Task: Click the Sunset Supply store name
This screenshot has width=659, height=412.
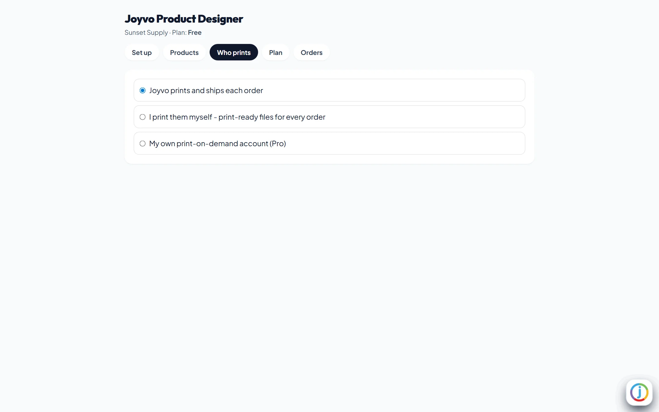Action: pos(146,33)
